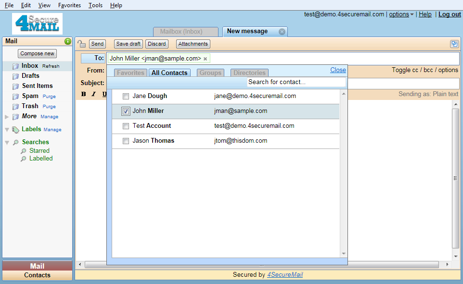Expand the More folders triangle
The width and height of the screenshot is (463, 284).
pyautogui.click(x=7, y=117)
